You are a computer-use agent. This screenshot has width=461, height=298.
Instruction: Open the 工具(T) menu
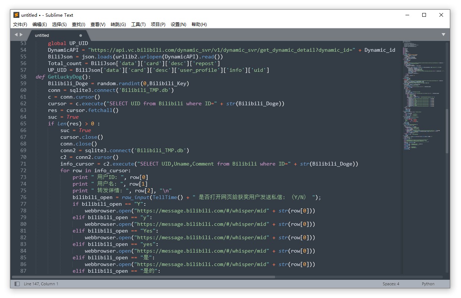(138, 25)
